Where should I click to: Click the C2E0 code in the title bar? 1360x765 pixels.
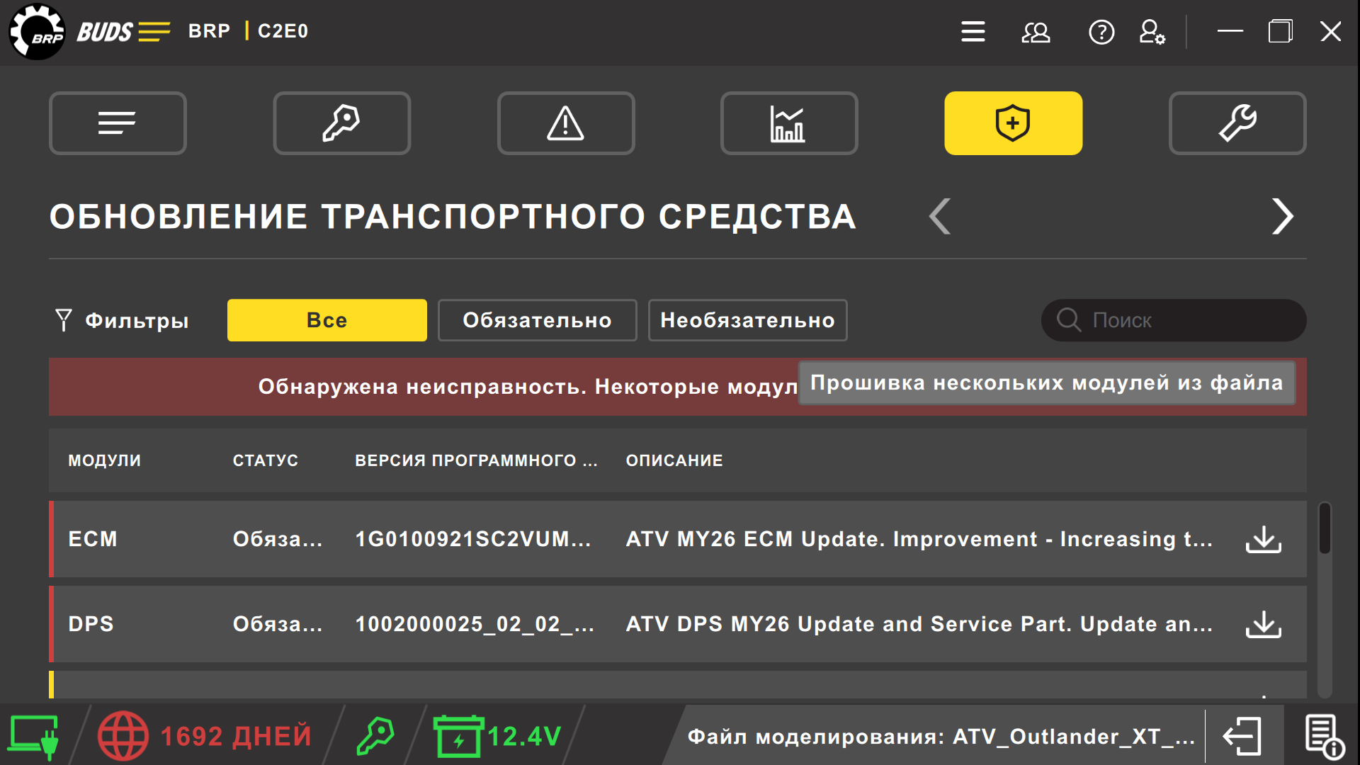click(283, 31)
